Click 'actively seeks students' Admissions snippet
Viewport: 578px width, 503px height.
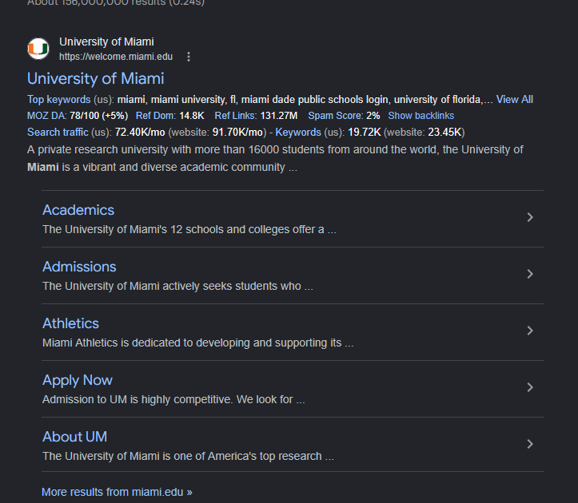click(x=219, y=286)
